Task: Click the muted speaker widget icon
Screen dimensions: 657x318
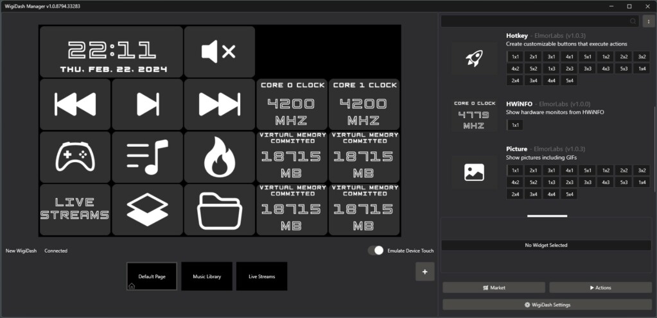Action: [219, 52]
